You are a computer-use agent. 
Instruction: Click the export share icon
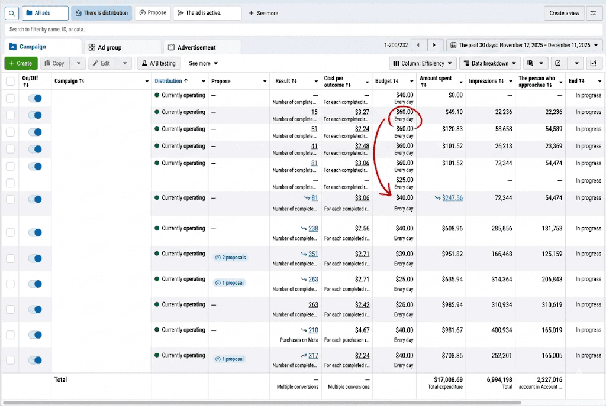[x=557, y=63]
